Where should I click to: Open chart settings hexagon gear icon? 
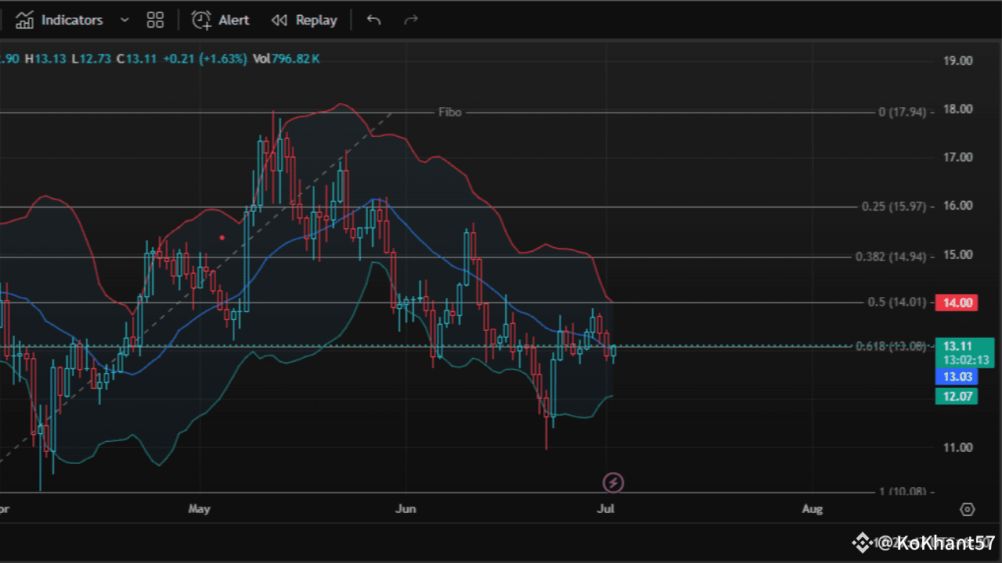pyautogui.click(x=968, y=509)
